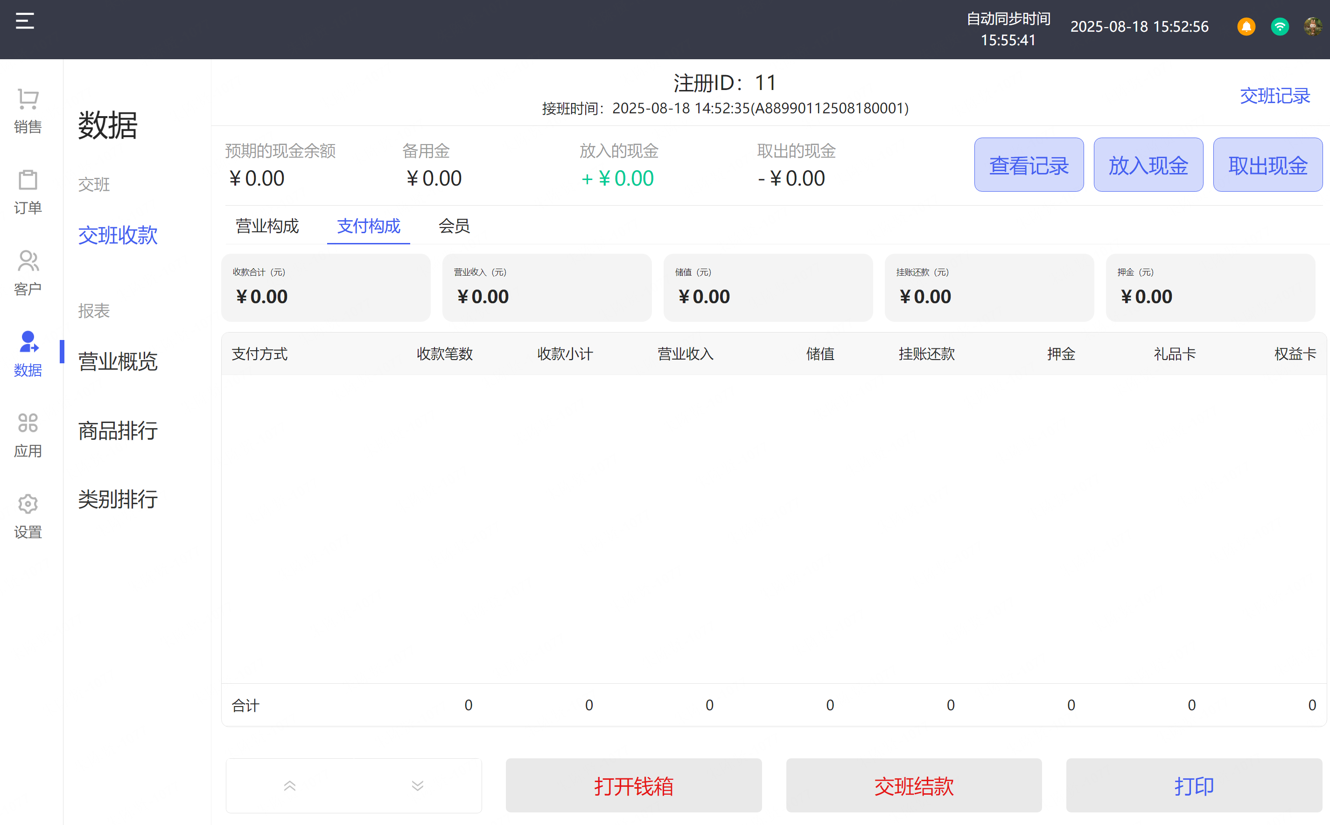This screenshot has width=1330, height=825.
Task: Click the 合计 row label
Action: 245,706
